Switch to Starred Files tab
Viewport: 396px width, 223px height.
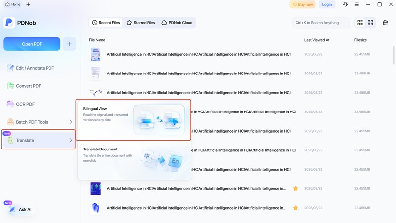(141, 23)
